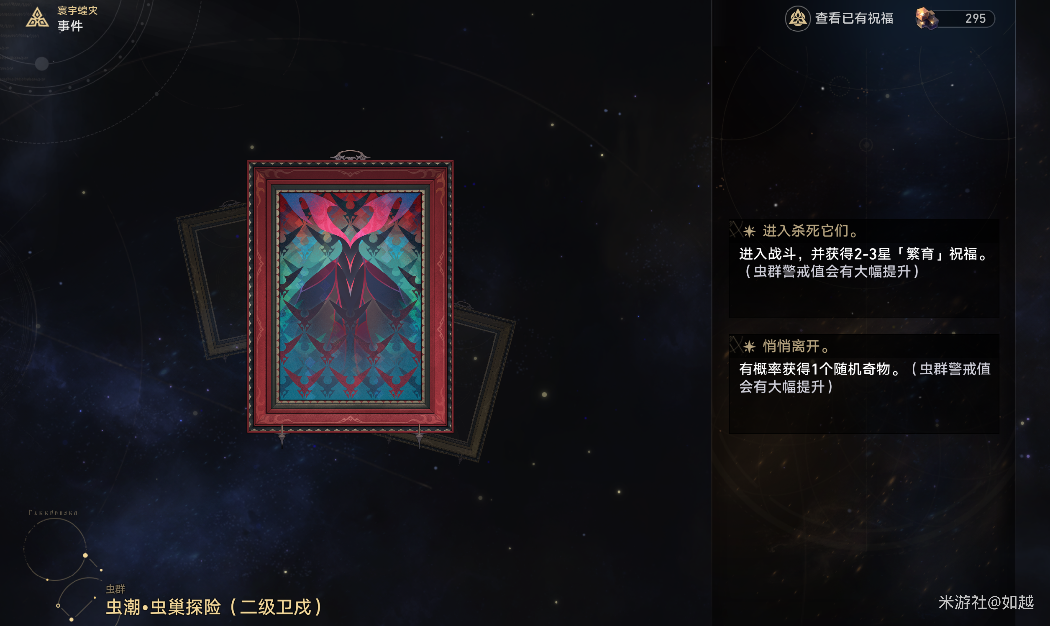Click the star icon beside 悄悄离开
This screenshot has height=626, width=1050.
[x=749, y=347]
